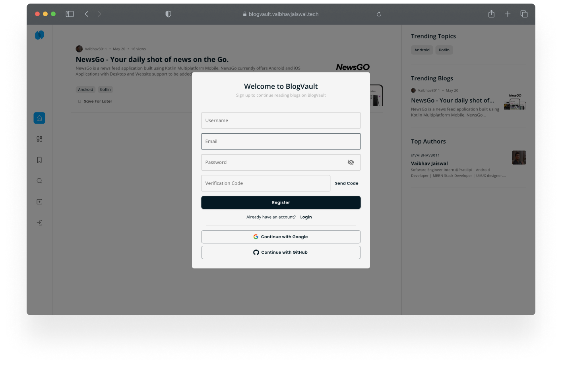Screen dimensions: 562x365
Task: Open the search icon in sidebar
Action: [x=39, y=181]
